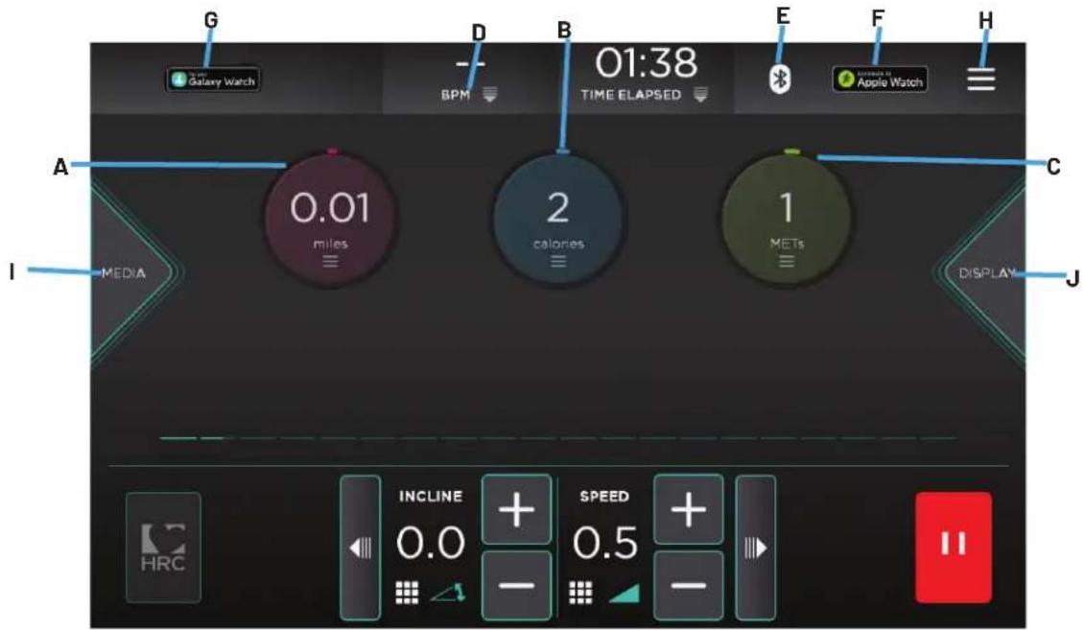The width and height of the screenshot is (1085, 630).
Task: Tap the workout progress segment bar
Action: point(557,438)
